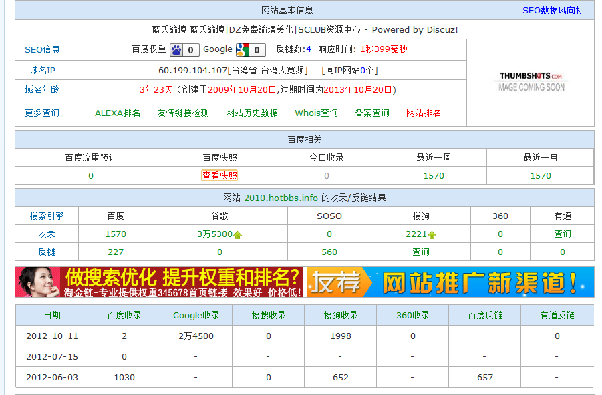602x395 pixels.
Task: Open the Whois查询 link
Action: pyautogui.click(x=317, y=113)
